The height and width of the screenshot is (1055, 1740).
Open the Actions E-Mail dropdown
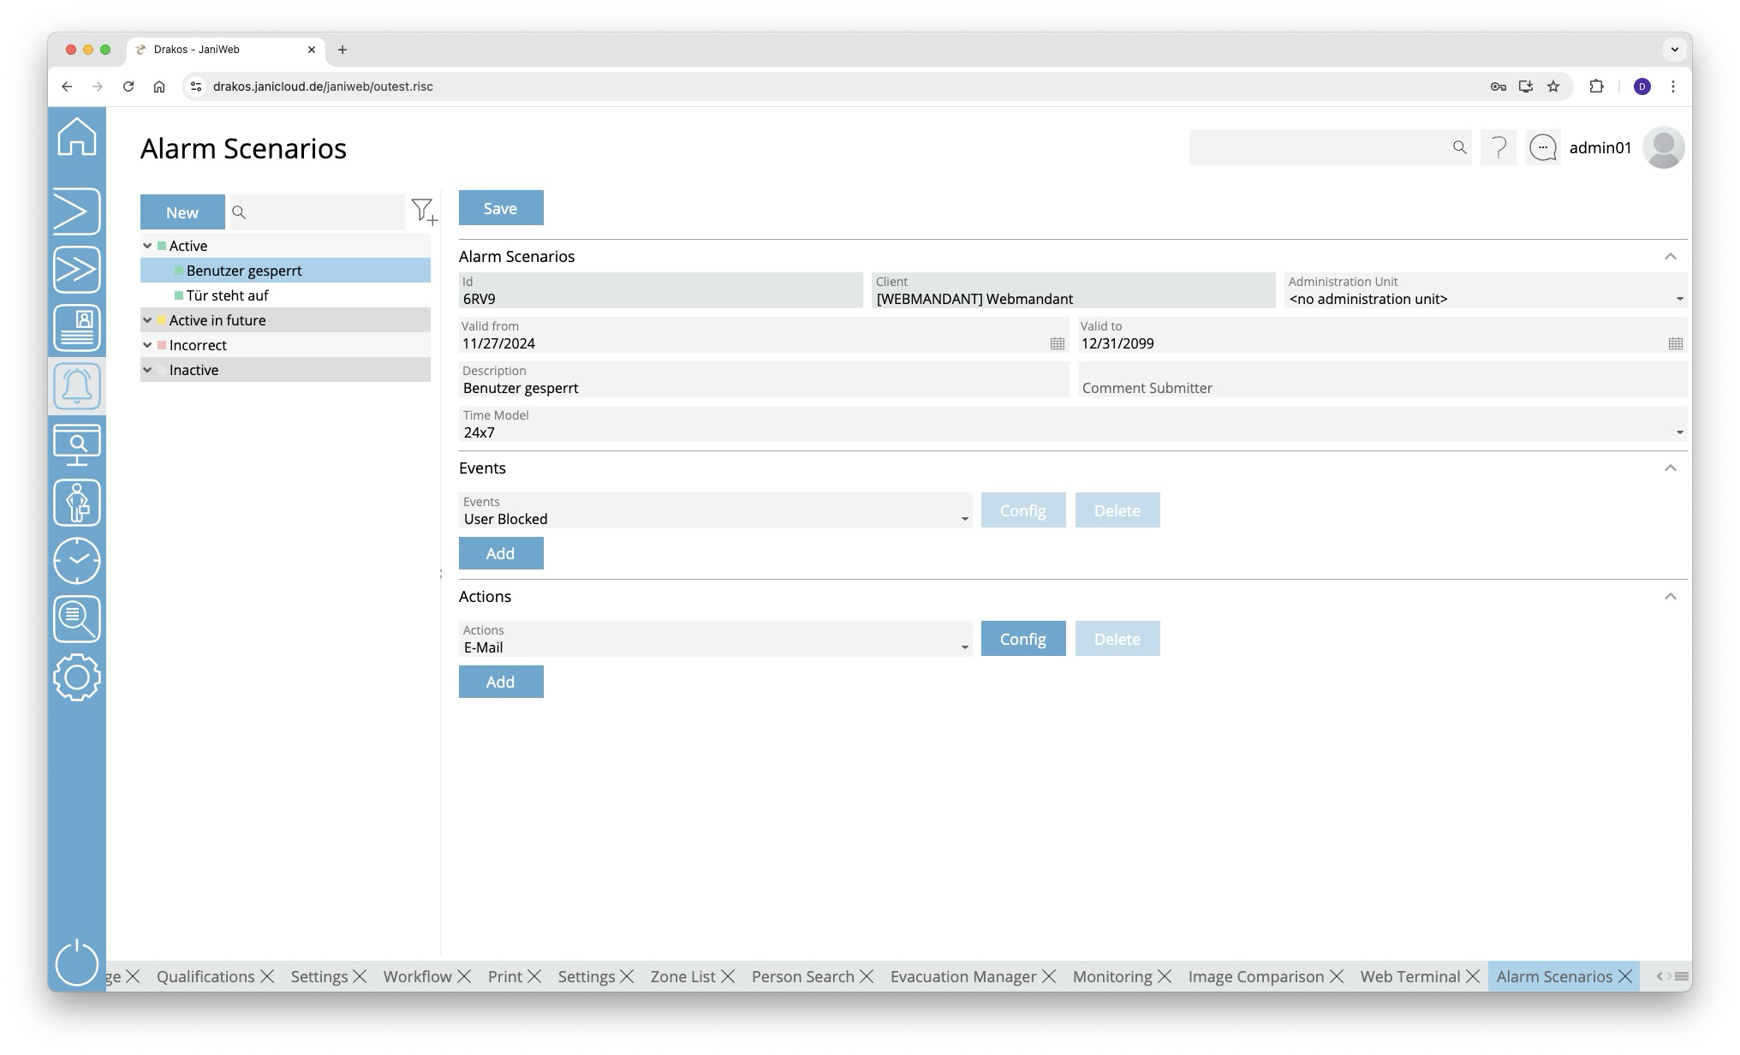(x=964, y=647)
